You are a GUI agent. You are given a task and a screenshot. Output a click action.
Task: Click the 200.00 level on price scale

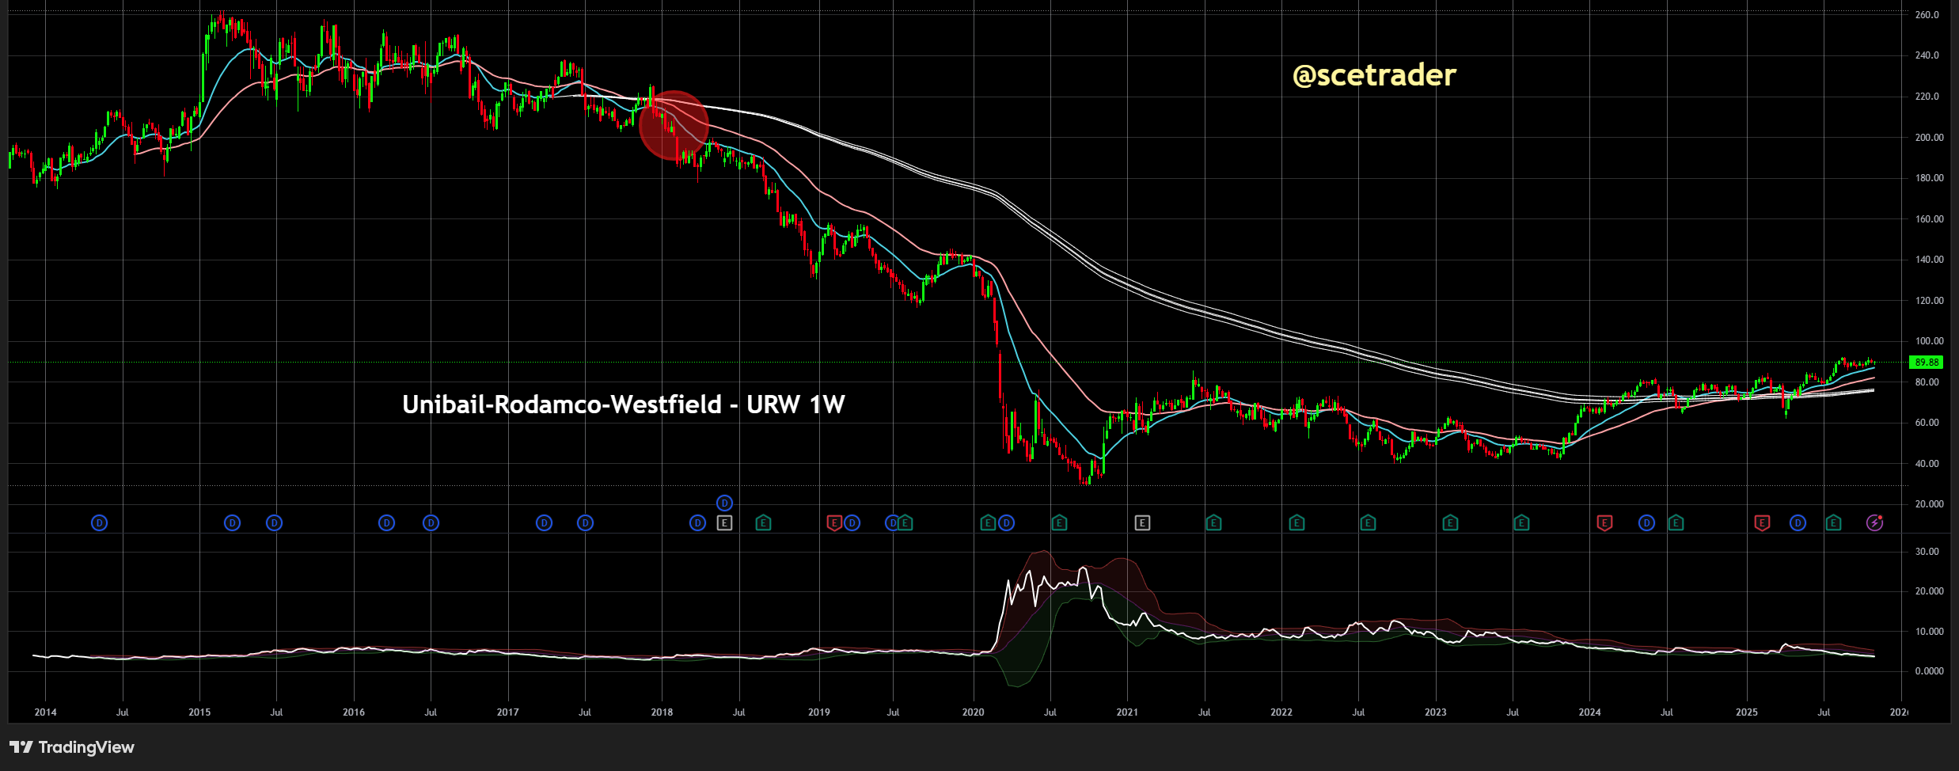coord(1929,138)
